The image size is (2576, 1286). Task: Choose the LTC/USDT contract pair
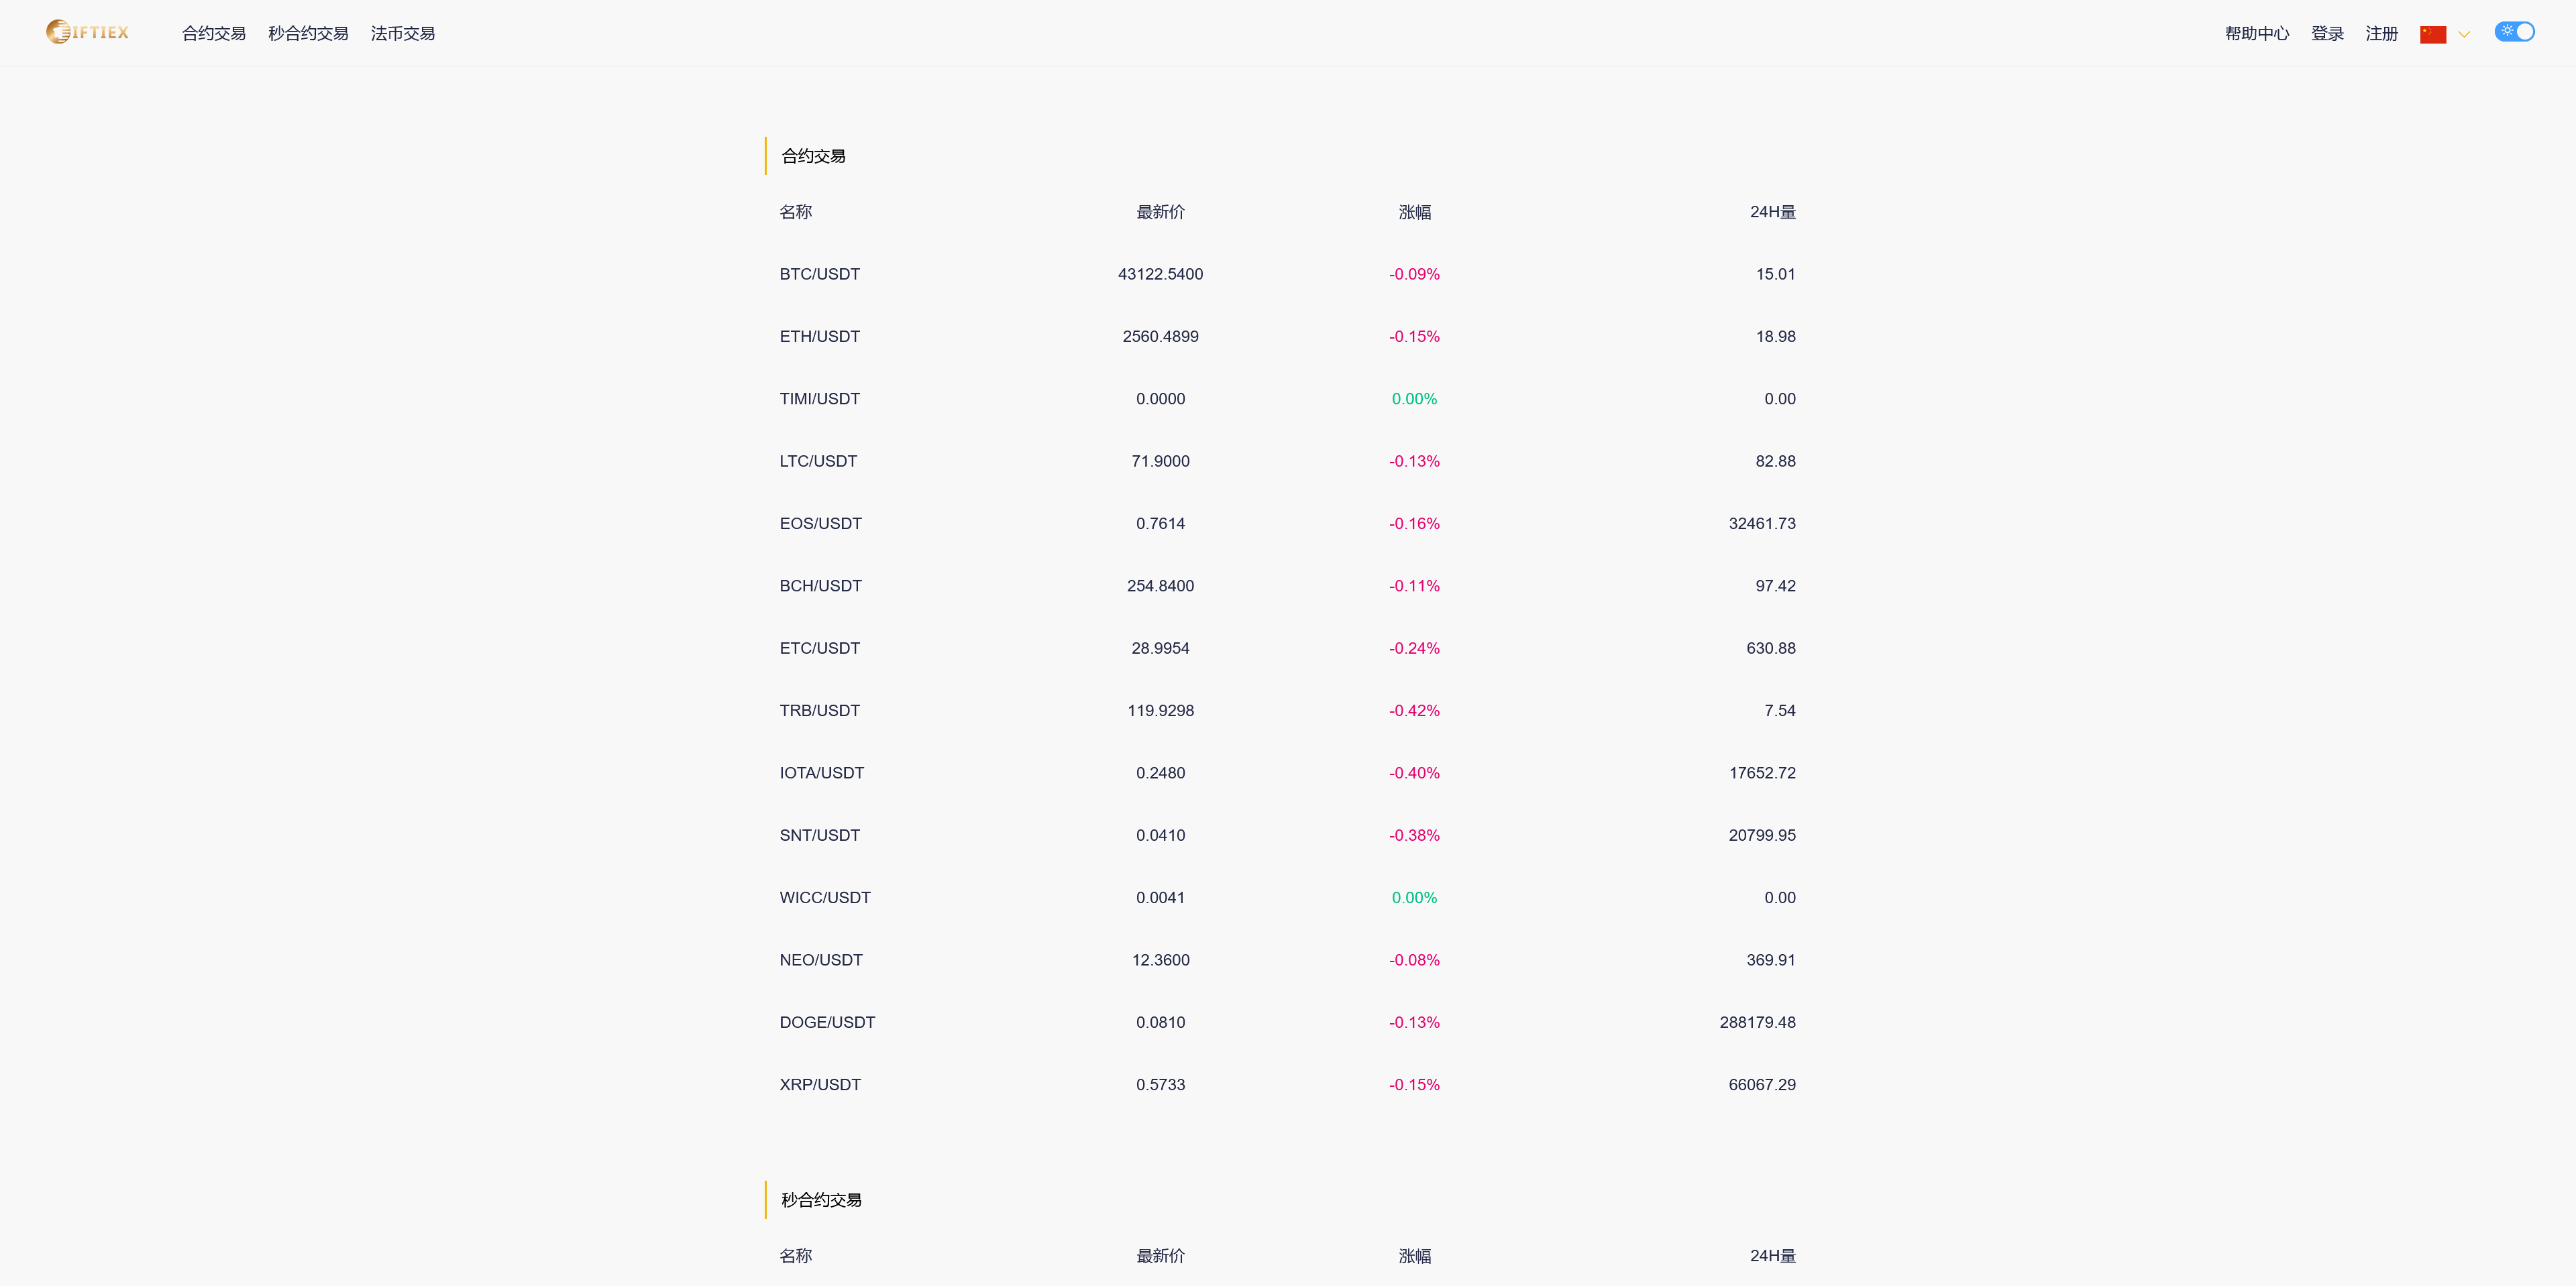[818, 461]
